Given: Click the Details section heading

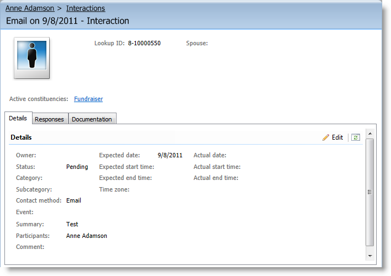Looking at the screenshot, I should (x=21, y=137).
